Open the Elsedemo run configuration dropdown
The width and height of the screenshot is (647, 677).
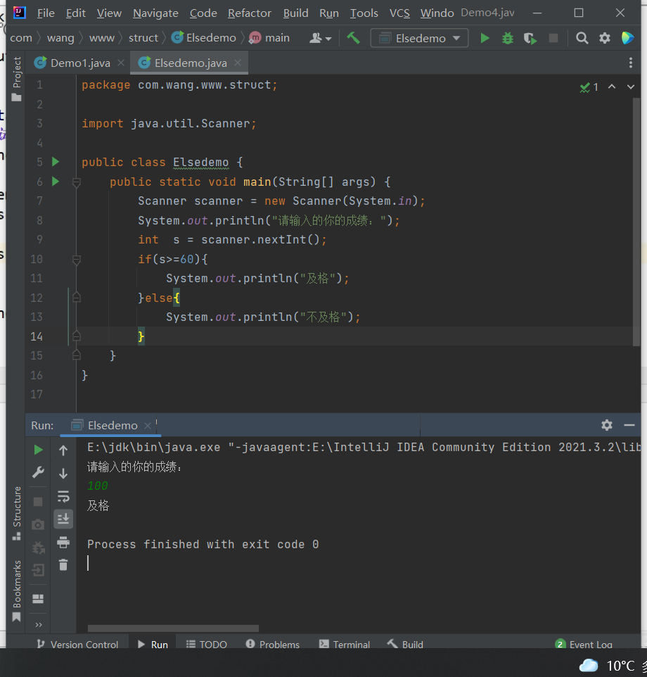(419, 38)
